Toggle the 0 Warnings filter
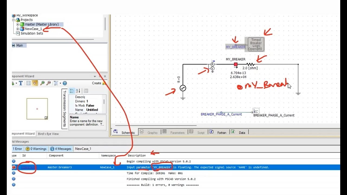The width and height of the screenshot is (347, 195). (36, 149)
